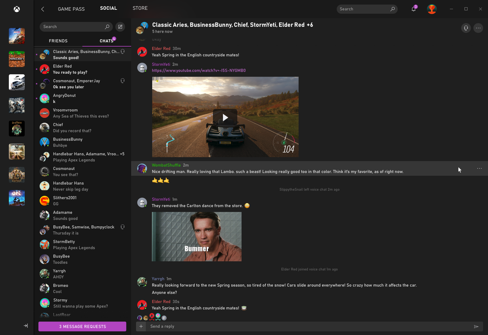This screenshot has height=335, width=488.
Task: Open Sea of Thieves sidebar tile
Action: (17, 129)
